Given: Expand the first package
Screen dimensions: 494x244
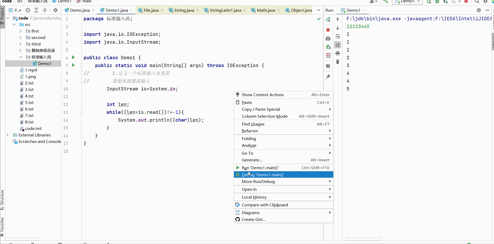Looking at the screenshot, I should pyautogui.click(x=21, y=31).
